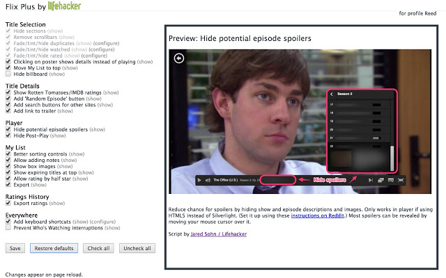Uncheck 'Allow rating by half star'
Image resolution: width=446 pixels, height=278 pixels.
click(8, 179)
